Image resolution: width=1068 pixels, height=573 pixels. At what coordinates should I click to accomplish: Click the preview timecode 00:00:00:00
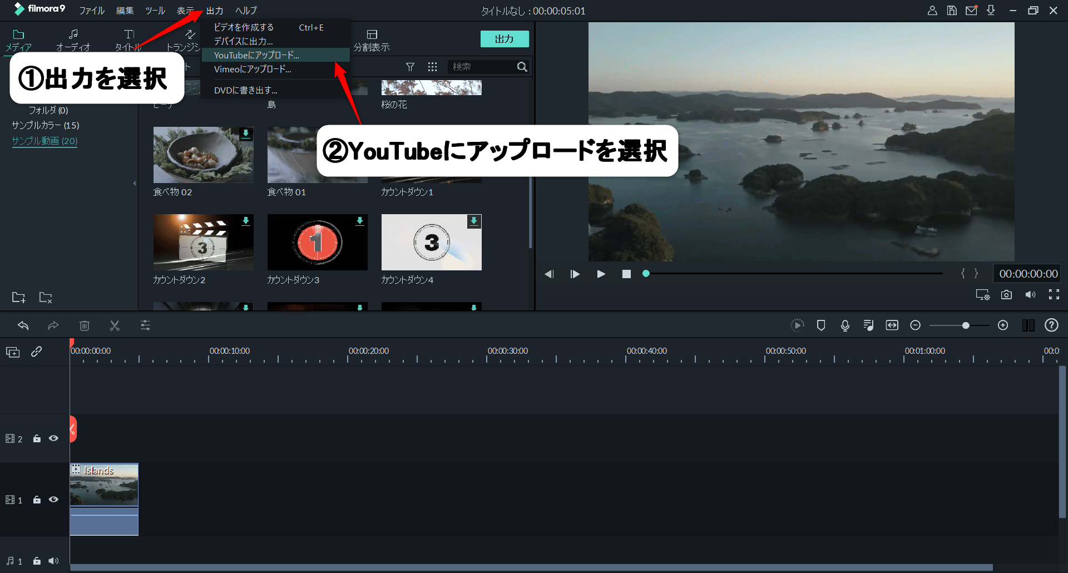coord(1028,274)
